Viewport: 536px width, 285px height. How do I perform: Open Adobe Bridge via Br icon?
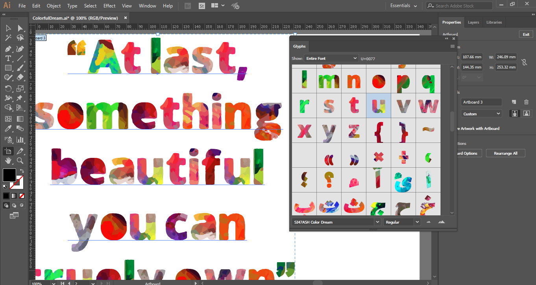(188, 6)
